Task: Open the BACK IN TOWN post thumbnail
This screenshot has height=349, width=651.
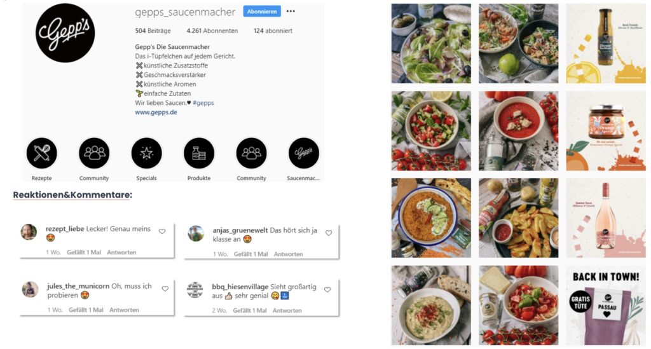Action: 606,305
